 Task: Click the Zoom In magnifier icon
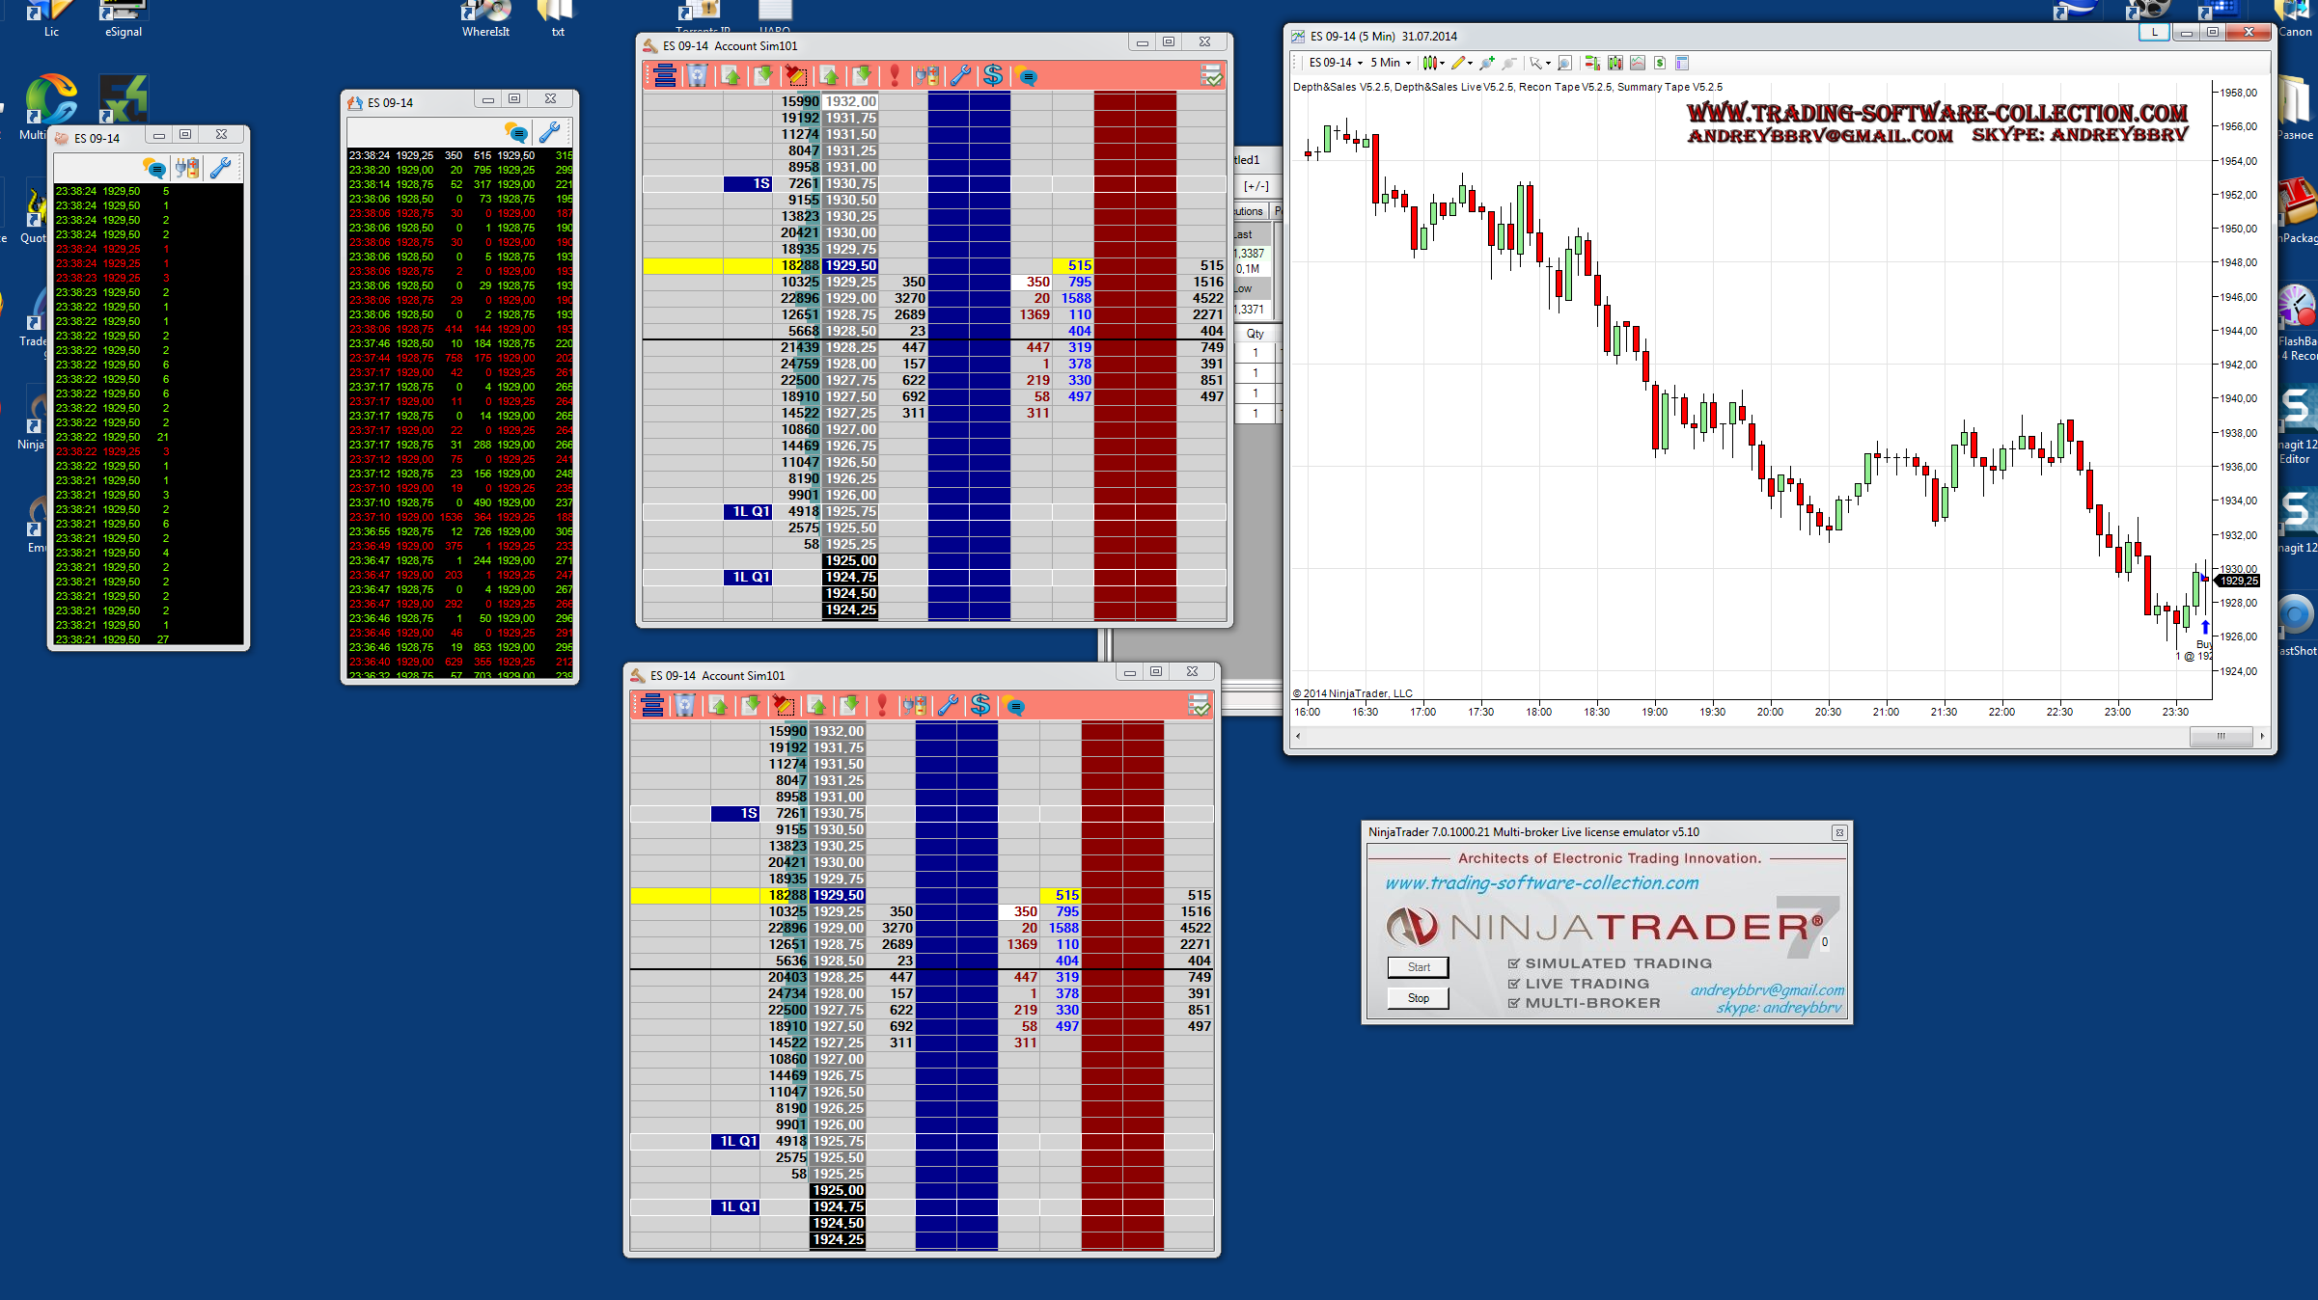pyautogui.click(x=1487, y=63)
